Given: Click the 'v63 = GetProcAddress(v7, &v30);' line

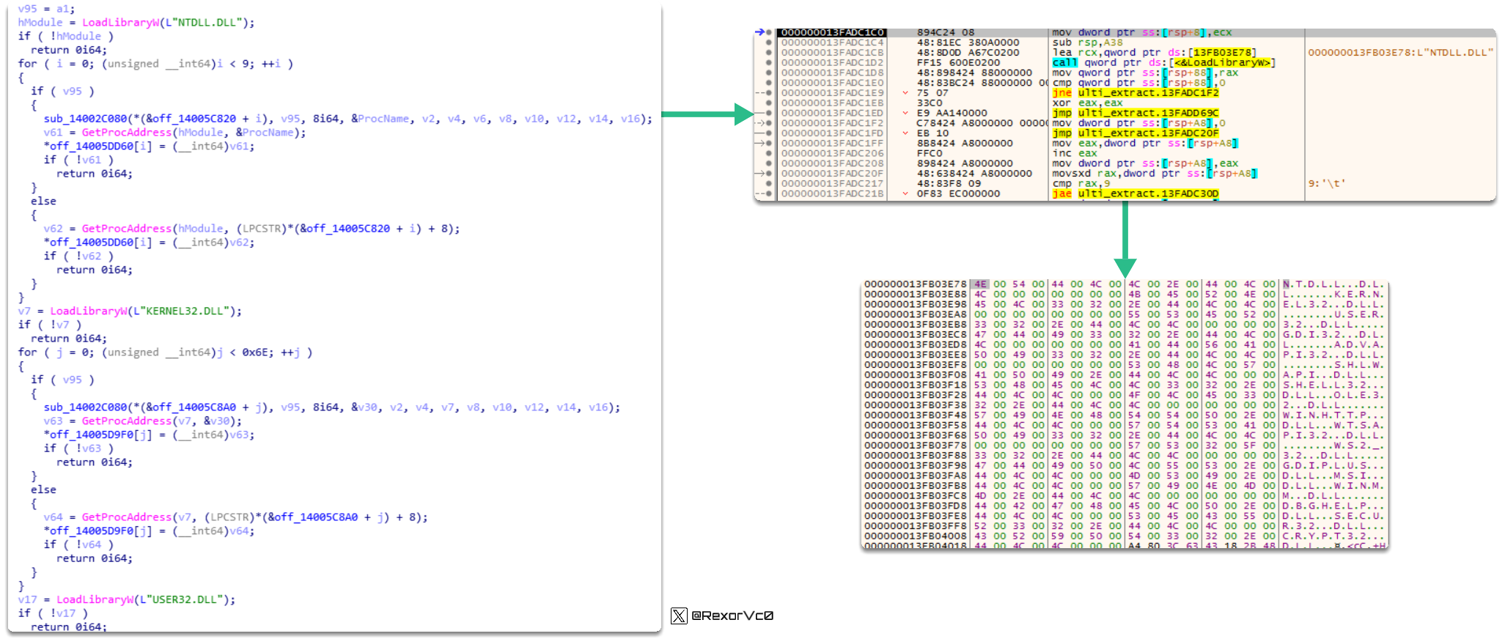Looking at the screenshot, I should pos(142,421).
